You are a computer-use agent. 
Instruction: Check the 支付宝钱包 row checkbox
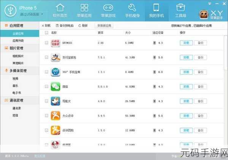(x=46, y=57)
